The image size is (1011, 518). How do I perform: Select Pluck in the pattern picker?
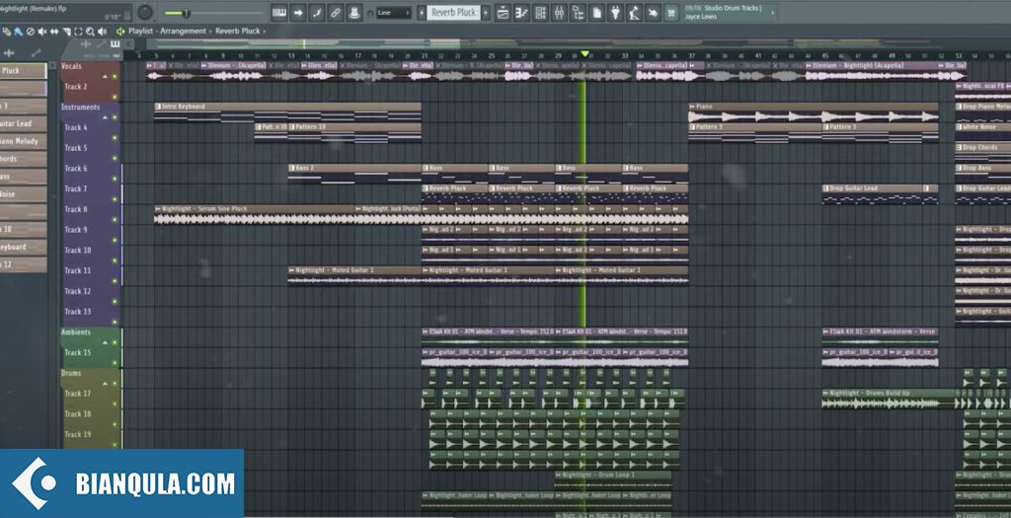tap(24, 71)
